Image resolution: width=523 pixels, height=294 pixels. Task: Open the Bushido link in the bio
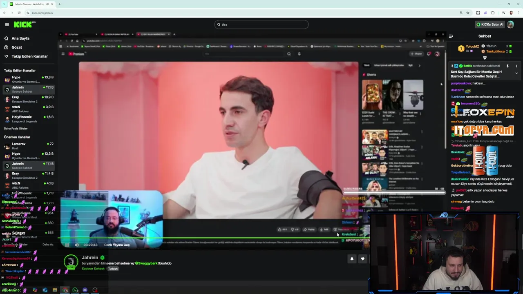coord(165,263)
